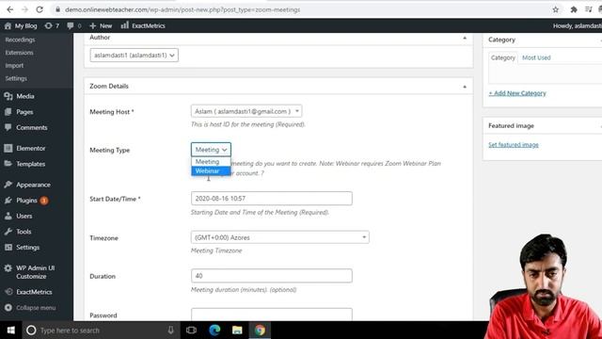The height and width of the screenshot is (339, 602).
Task: Open the Meeting Host dropdown
Action: click(x=246, y=111)
